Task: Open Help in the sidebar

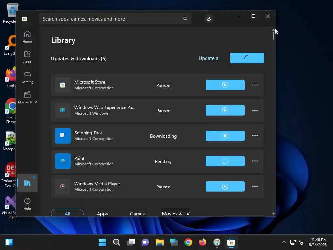Action: (x=27, y=204)
